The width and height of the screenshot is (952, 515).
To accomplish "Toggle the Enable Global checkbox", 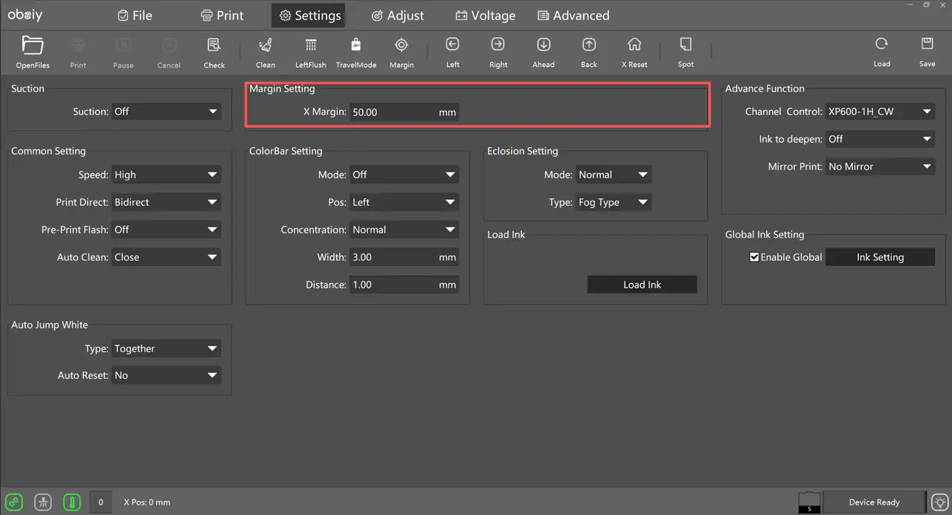I will pyautogui.click(x=754, y=257).
